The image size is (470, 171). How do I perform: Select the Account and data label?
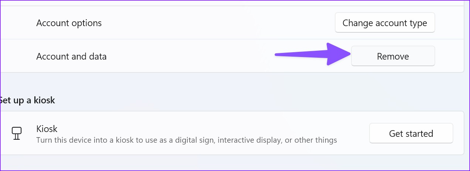click(71, 57)
